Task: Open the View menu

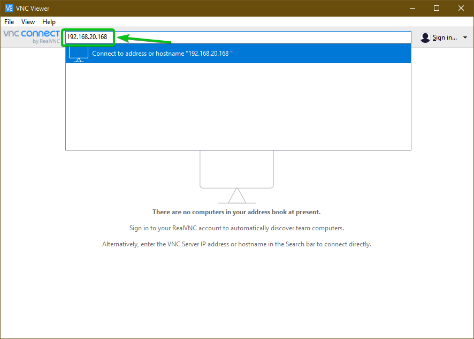Action: (x=28, y=22)
